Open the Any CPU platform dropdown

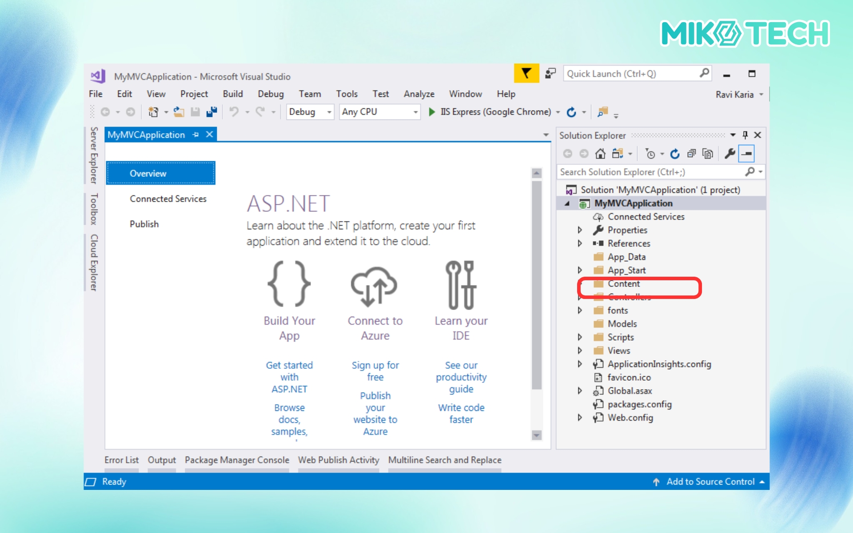tap(415, 112)
